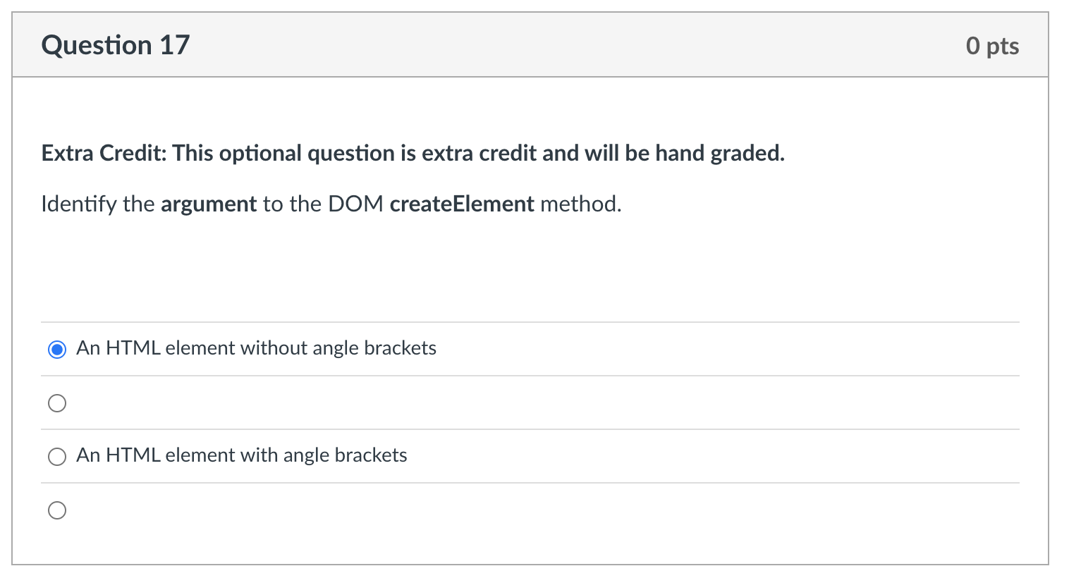1069x578 pixels.
Task: Select the fourth answer's empty radio button
Action: pos(57,510)
